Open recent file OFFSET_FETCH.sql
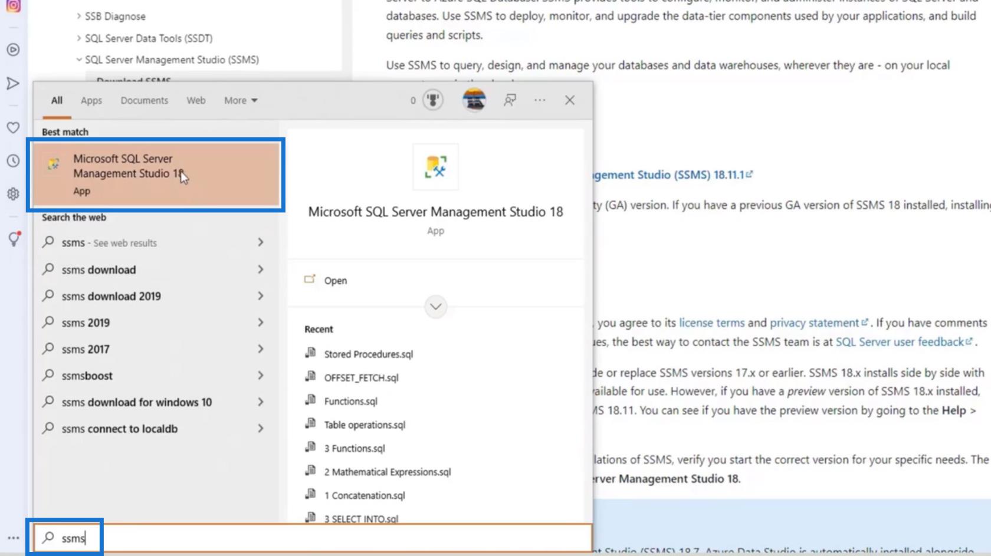The height and width of the screenshot is (556, 991). (x=361, y=377)
